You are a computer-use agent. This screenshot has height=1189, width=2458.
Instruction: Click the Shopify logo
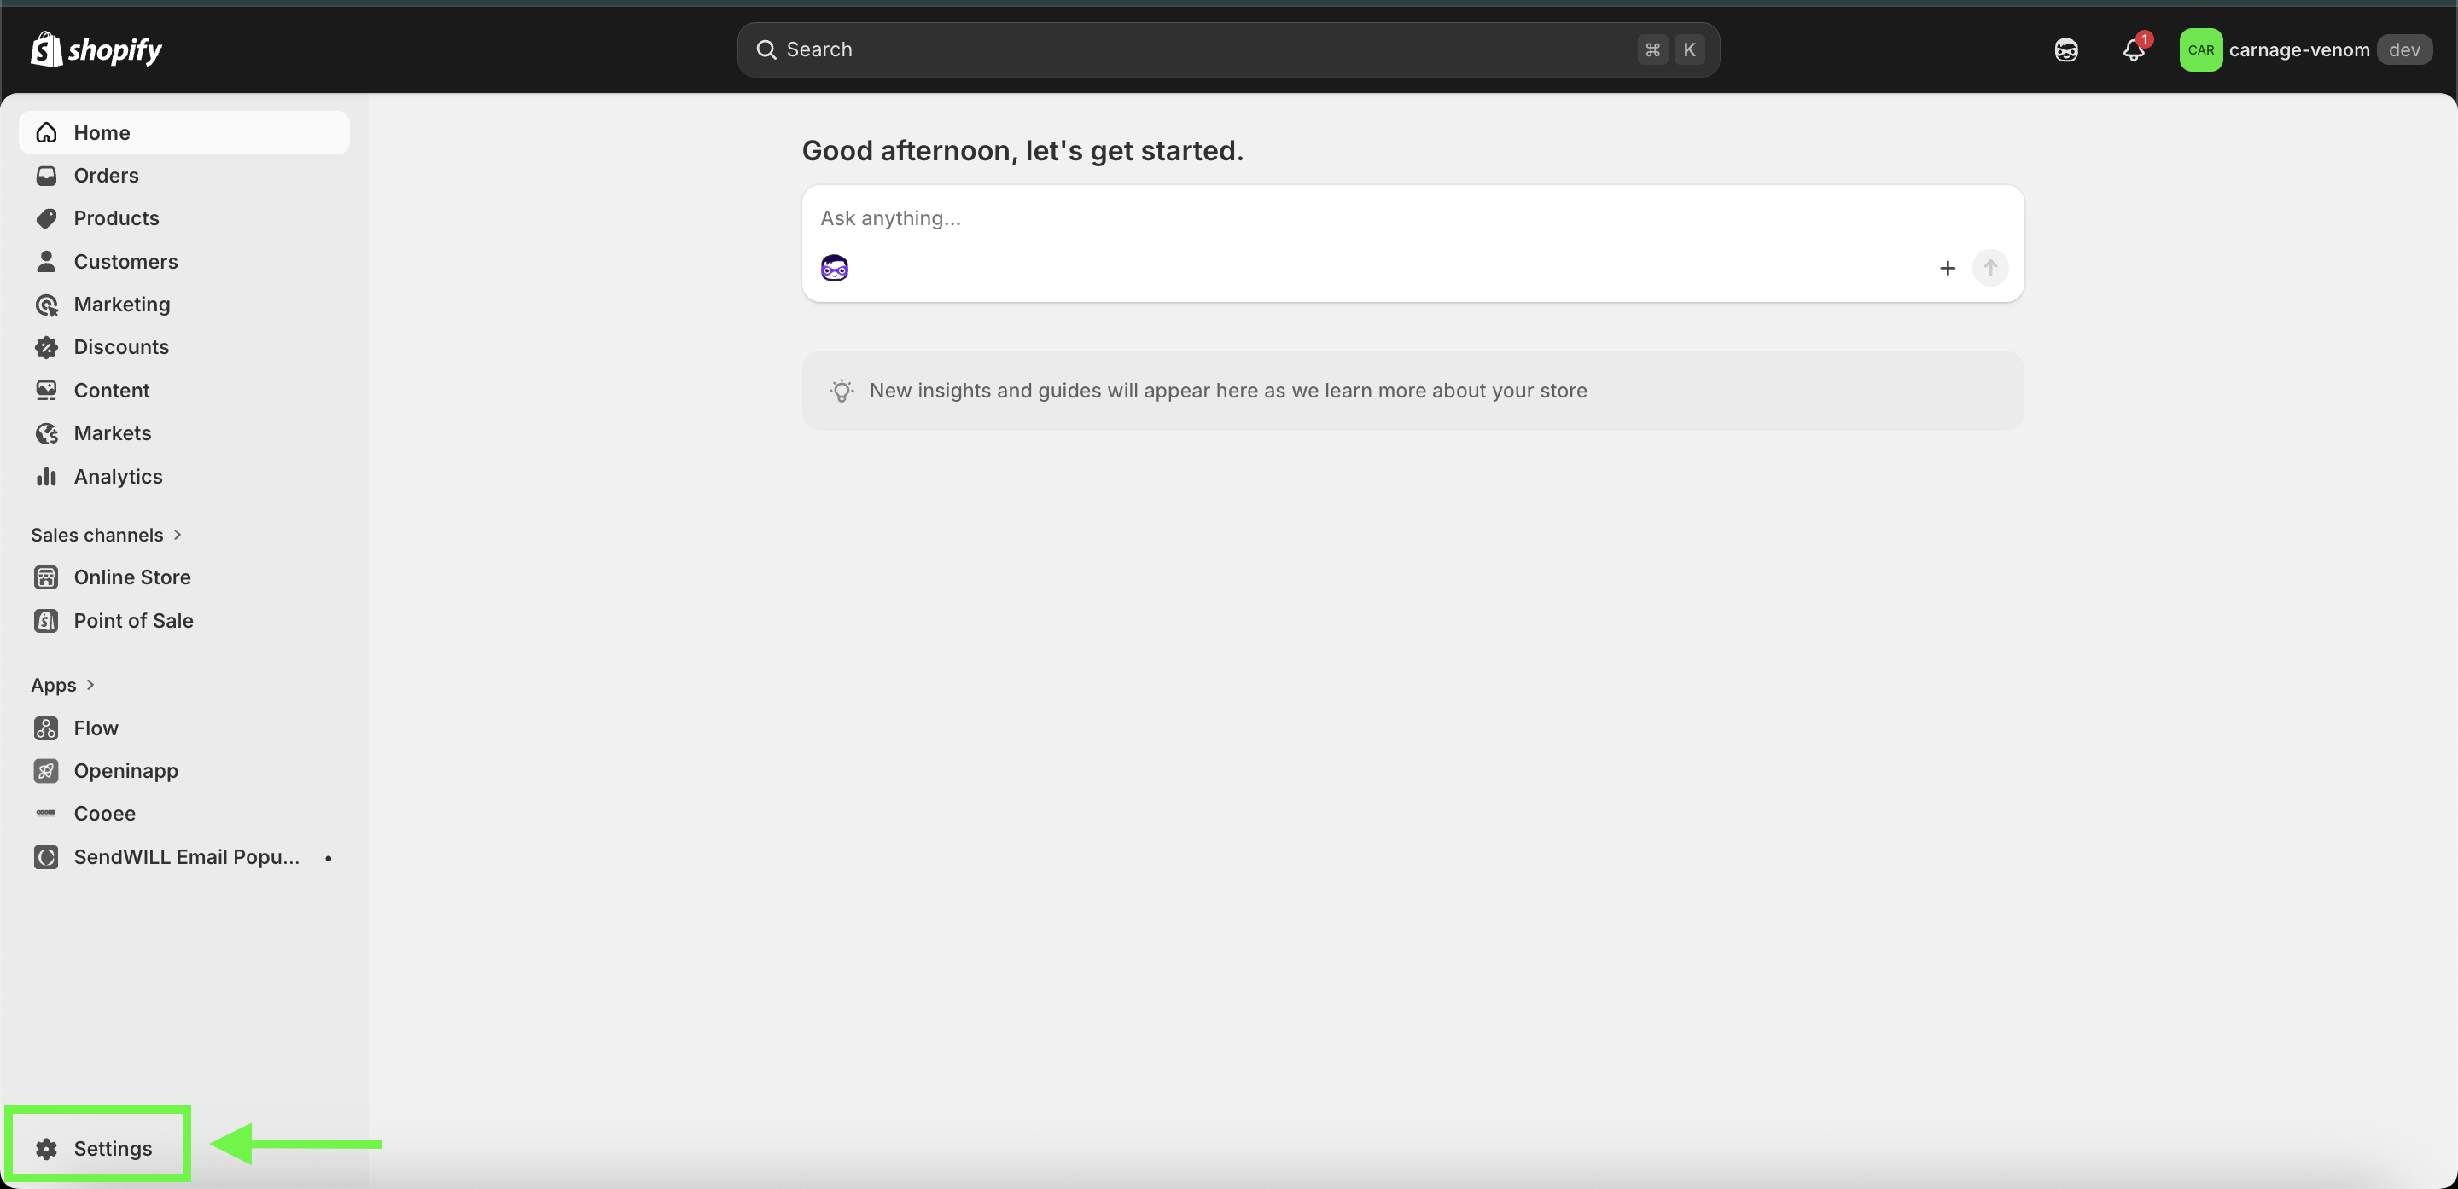96,49
